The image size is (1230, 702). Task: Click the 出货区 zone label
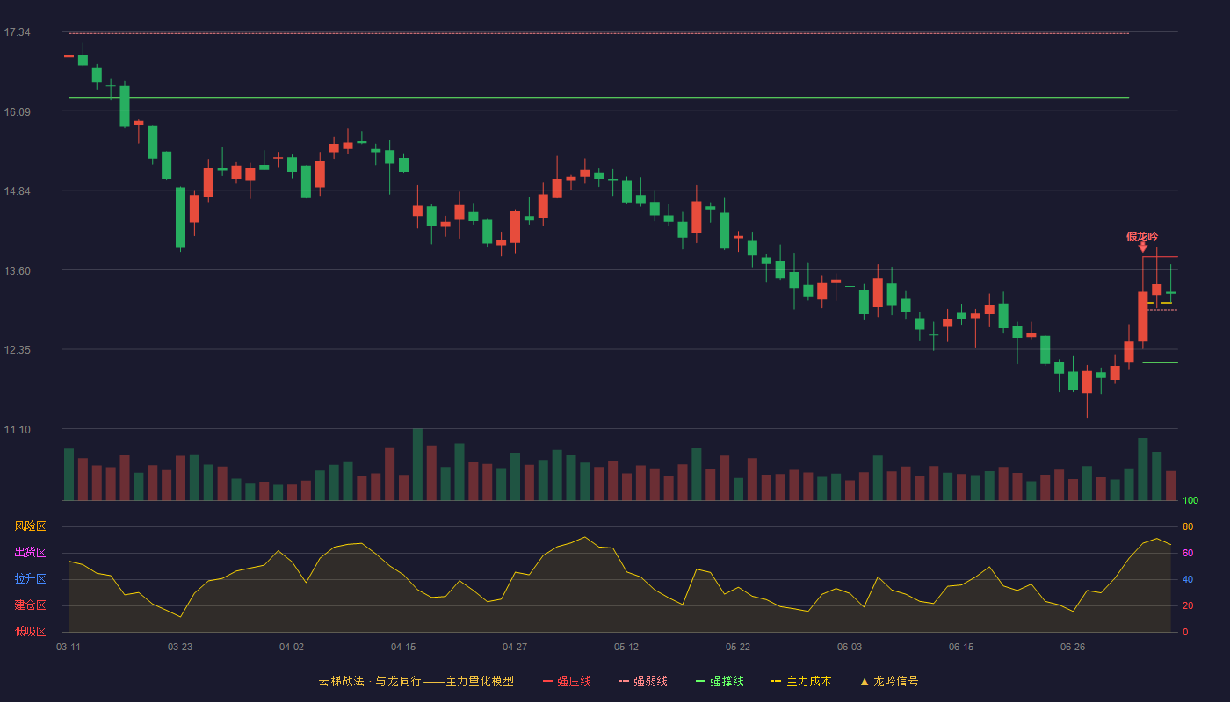click(30, 553)
